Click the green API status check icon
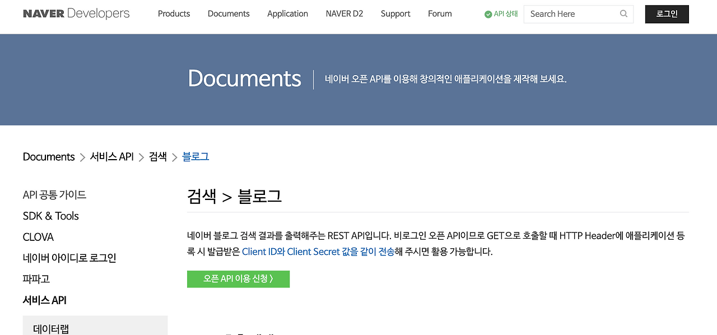 [x=488, y=14]
